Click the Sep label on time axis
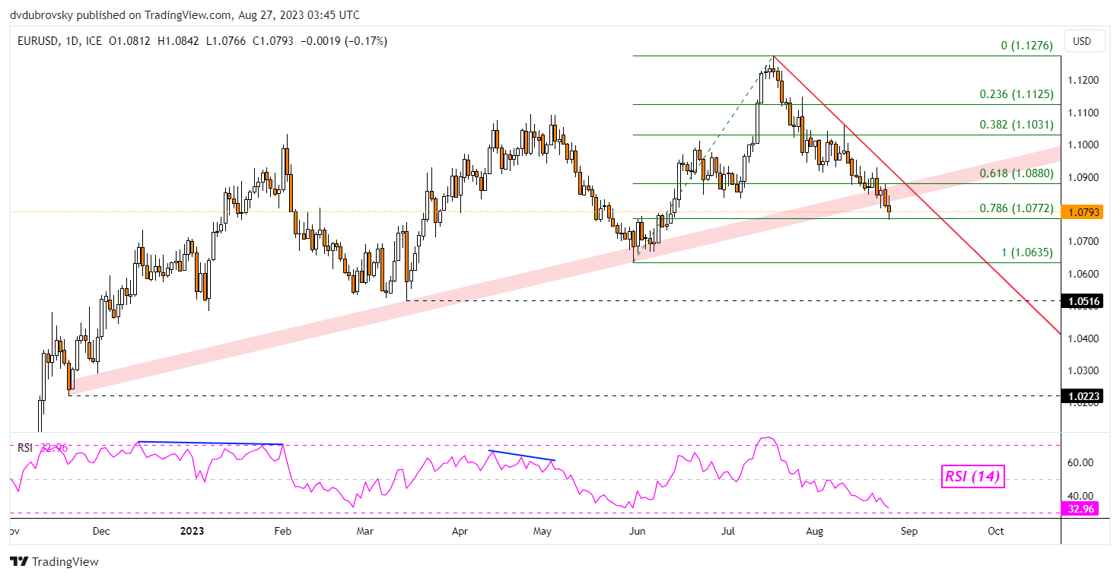Screen dimensions: 1120x578 point(908,530)
